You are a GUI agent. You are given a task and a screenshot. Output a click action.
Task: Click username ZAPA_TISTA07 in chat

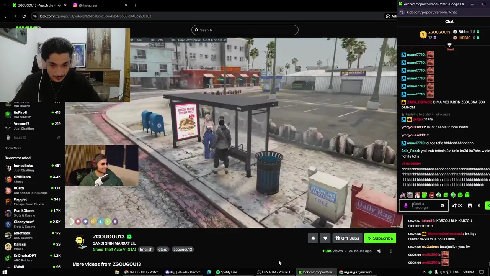pos(419,102)
